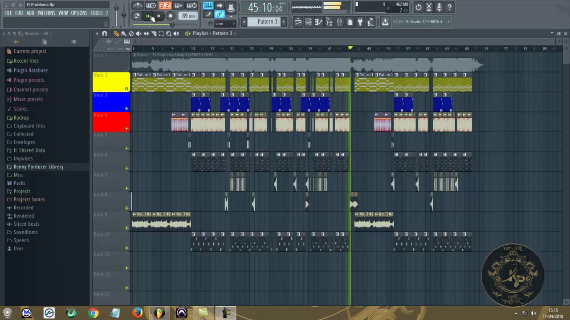Expand the Packs folder in browser
Viewport: 570px width, 320px height.
(19, 183)
